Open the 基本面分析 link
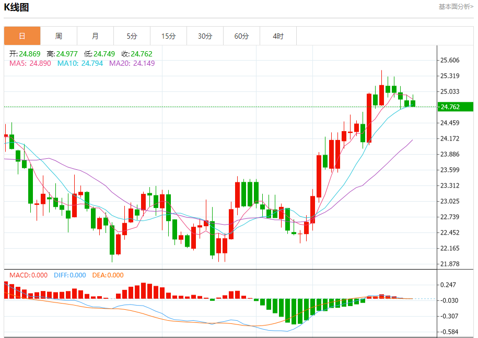 point(456,7)
